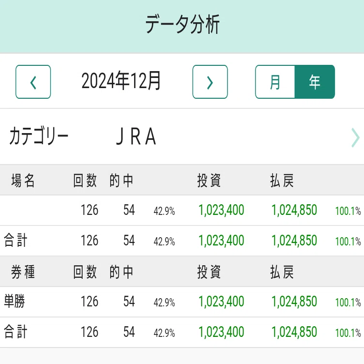Click the 券種 column header
Viewport: 364px width, 364px height.
pyautogui.click(x=23, y=272)
